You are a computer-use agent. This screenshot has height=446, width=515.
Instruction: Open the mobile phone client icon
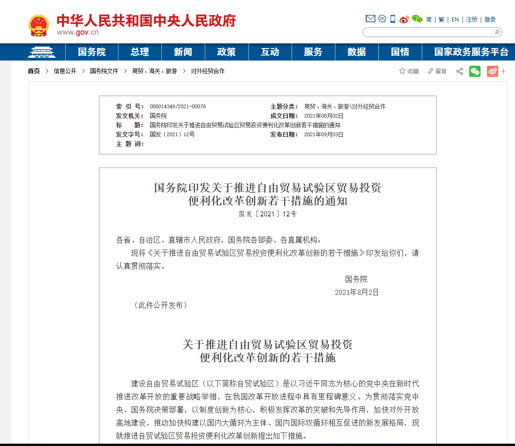[x=392, y=19]
